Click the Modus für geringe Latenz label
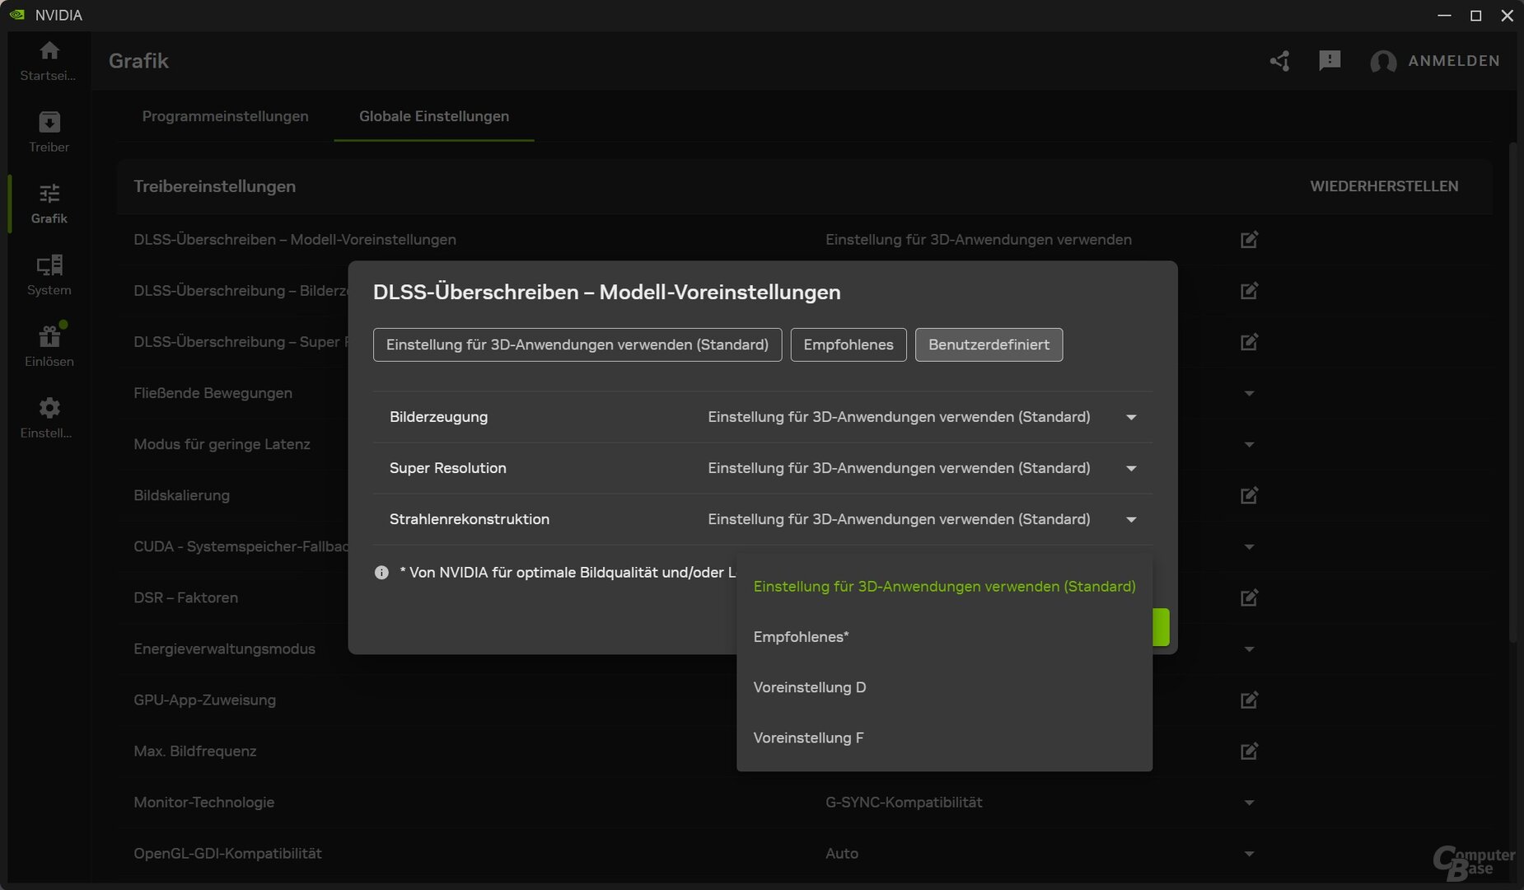 pyautogui.click(x=222, y=444)
